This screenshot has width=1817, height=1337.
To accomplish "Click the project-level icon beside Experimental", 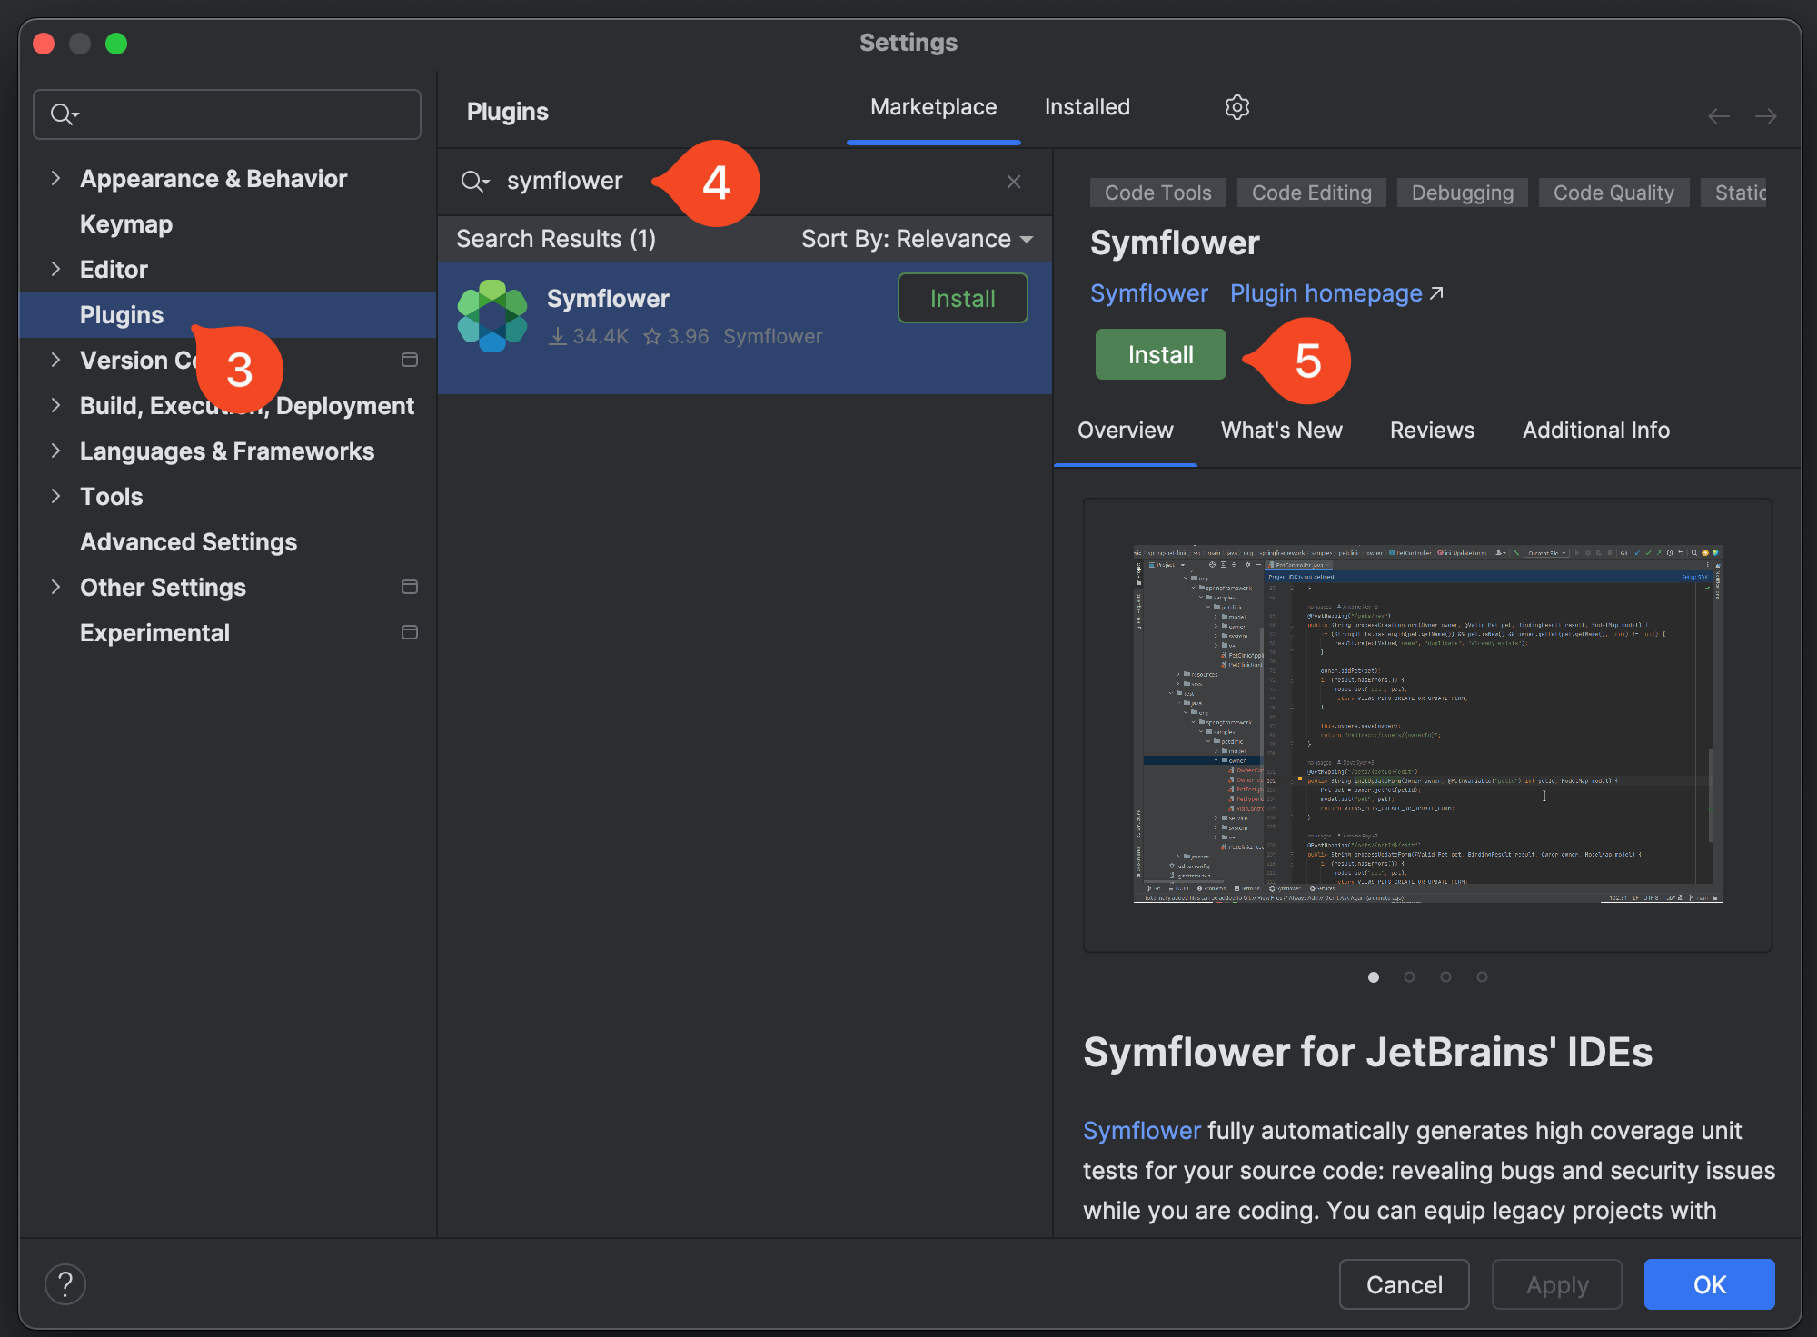I will [x=410, y=632].
